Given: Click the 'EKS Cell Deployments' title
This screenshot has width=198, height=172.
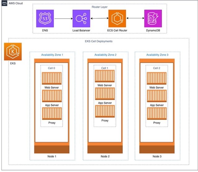Looking at the screenshot, I should coord(99,41).
